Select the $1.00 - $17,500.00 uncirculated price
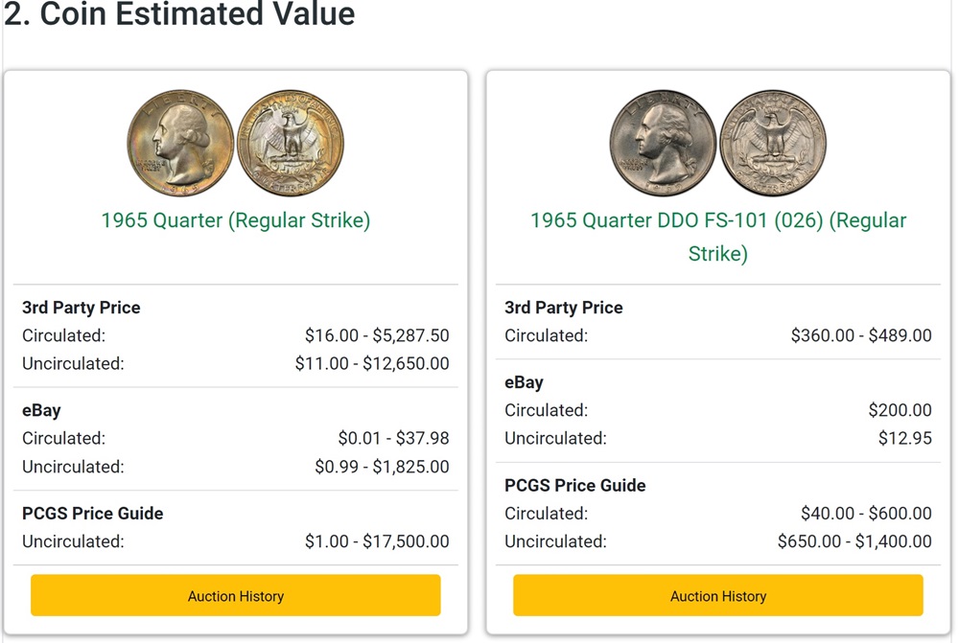Image resolution: width=959 pixels, height=643 pixels. [378, 540]
